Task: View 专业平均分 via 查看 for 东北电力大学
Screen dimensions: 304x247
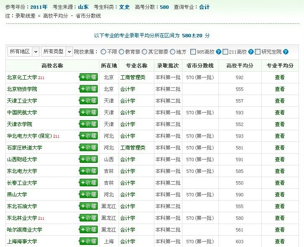Action: (280, 171)
